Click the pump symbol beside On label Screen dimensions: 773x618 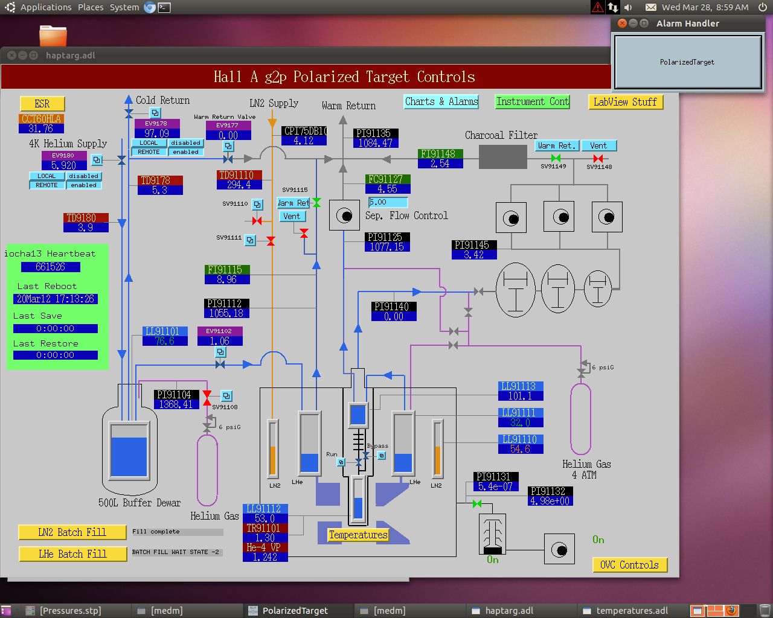point(560,550)
